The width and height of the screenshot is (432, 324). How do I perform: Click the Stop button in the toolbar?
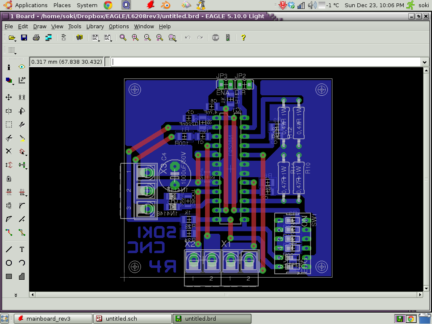click(x=216, y=38)
